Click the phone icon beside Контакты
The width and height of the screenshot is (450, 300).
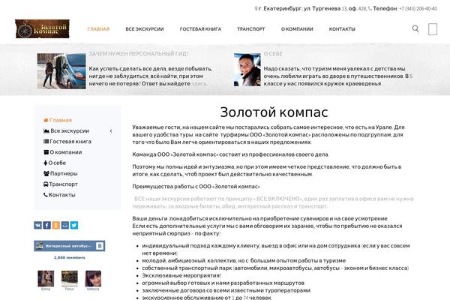point(45,195)
